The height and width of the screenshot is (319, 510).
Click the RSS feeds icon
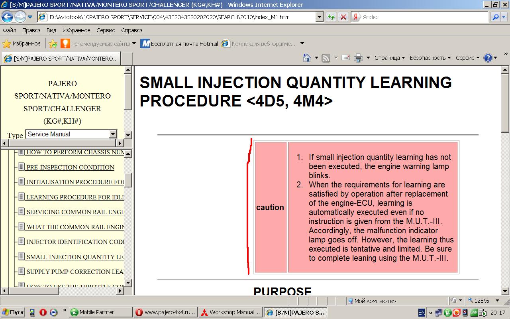[x=326, y=58]
